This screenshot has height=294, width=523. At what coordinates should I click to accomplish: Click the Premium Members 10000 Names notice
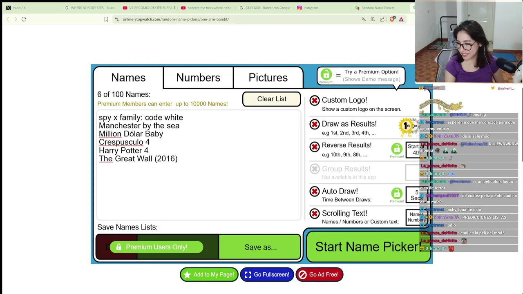click(162, 104)
